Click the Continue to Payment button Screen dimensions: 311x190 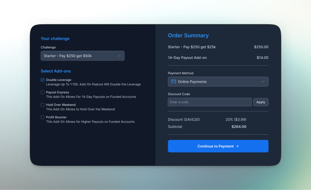pos(218,146)
